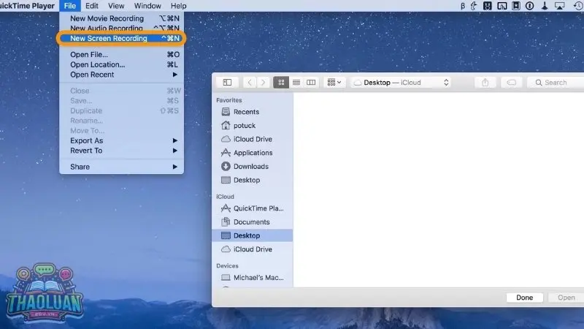The height and width of the screenshot is (329, 584).
Task: Expand the Revert To submenu
Action: (121, 151)
